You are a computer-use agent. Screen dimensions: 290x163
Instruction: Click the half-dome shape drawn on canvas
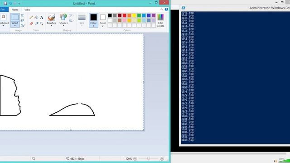pyautogui.click(x=72, y=110)
